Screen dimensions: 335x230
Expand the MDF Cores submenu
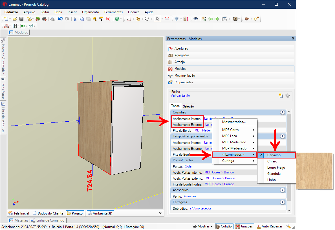pos(235,130)
